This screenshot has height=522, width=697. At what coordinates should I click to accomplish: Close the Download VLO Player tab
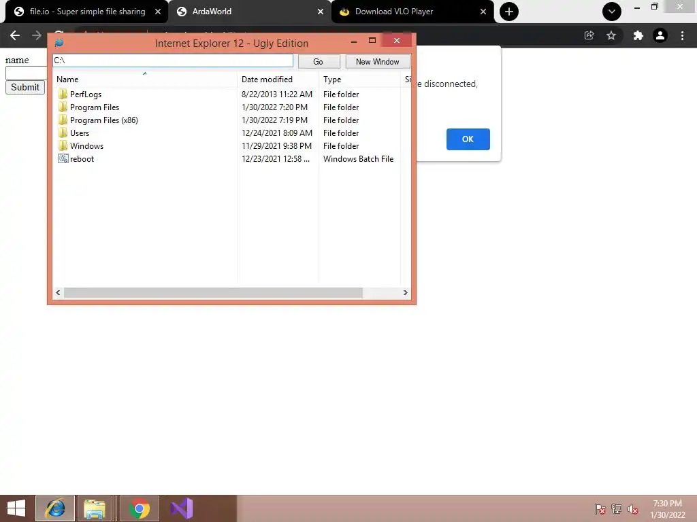click(x=483, y=12)
